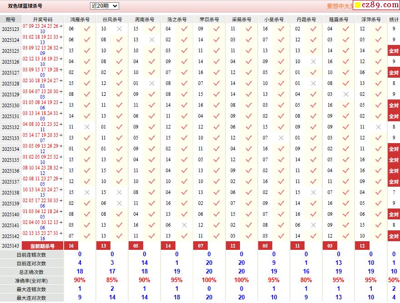Click the 要想中大奖 link at top
Viewport: 400px width, 303px height.
click(340, 6)
